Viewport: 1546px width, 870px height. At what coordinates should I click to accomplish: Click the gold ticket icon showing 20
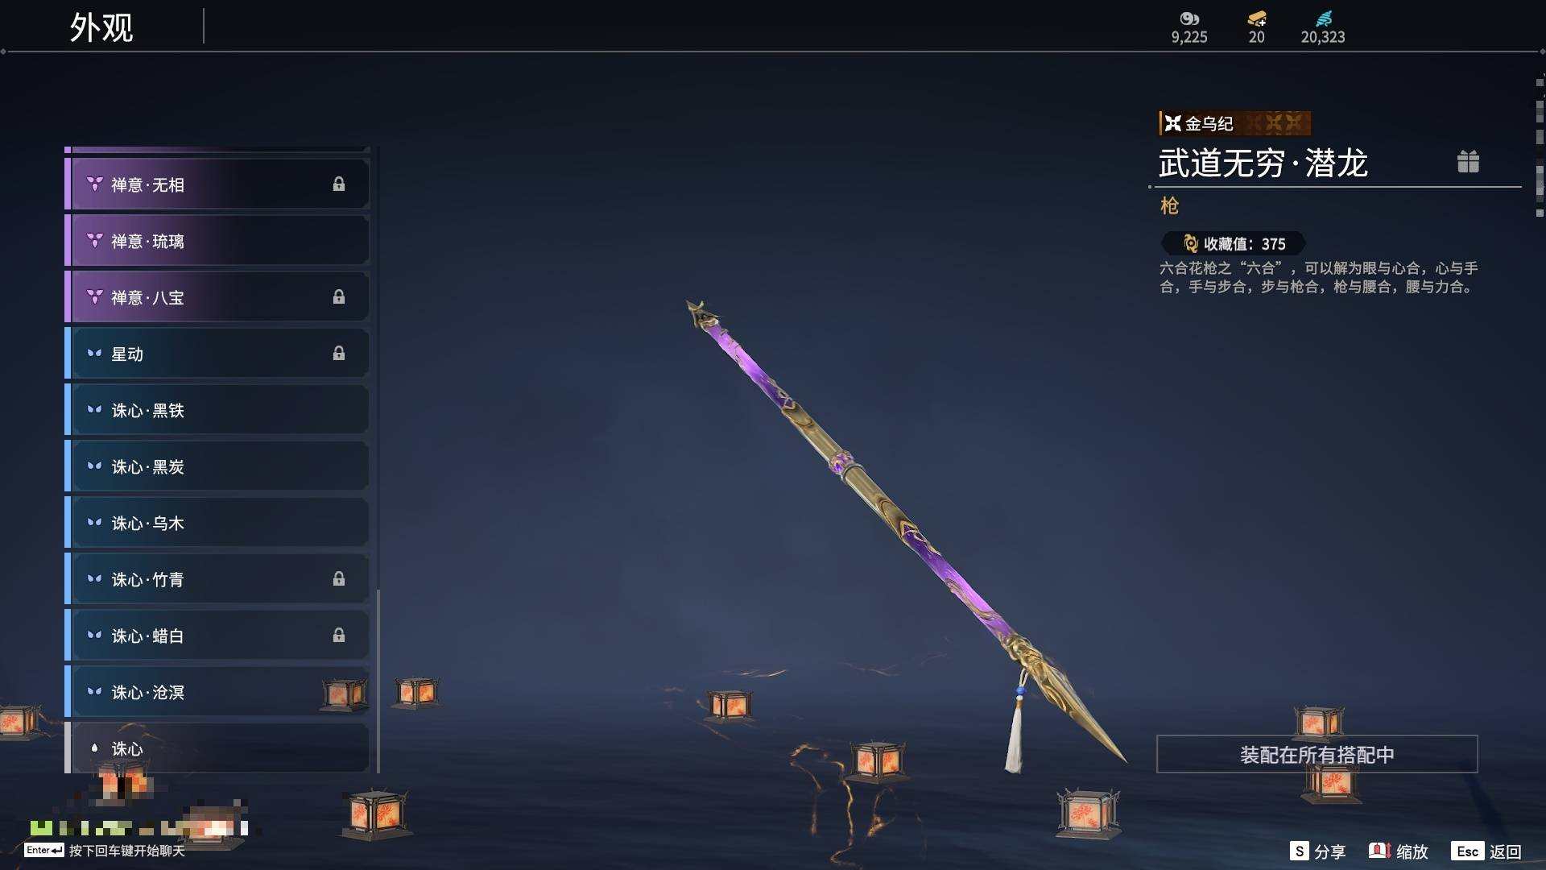pyautogui.click(x=1257, y=19)
